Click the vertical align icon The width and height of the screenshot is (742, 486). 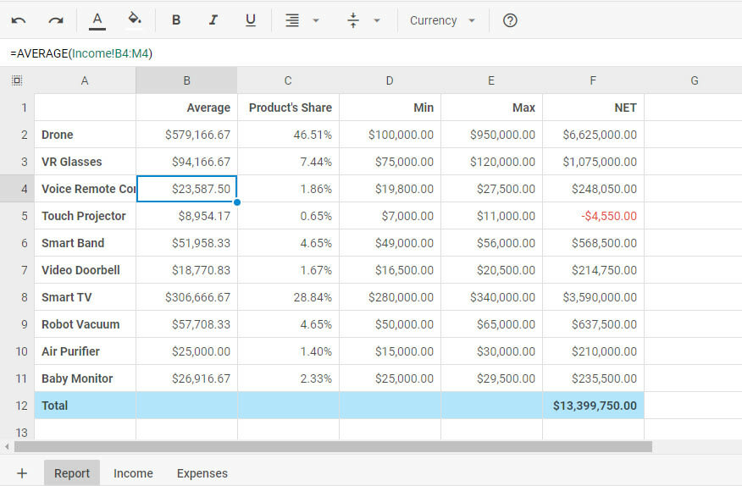pyautogui.click(x=353, y=20)
